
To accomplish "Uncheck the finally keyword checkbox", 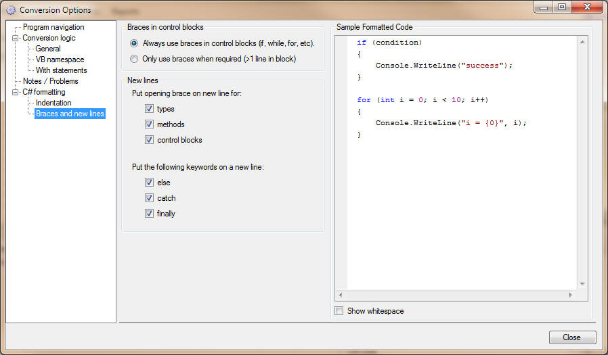I will tap(149, 214).
